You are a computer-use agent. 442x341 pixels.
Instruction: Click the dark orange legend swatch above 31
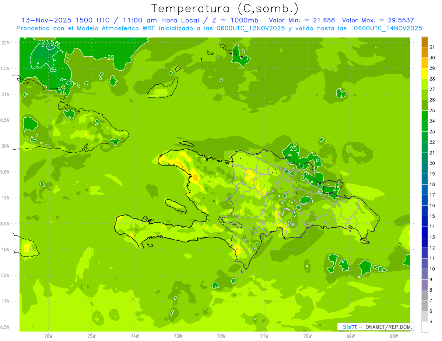425,42
